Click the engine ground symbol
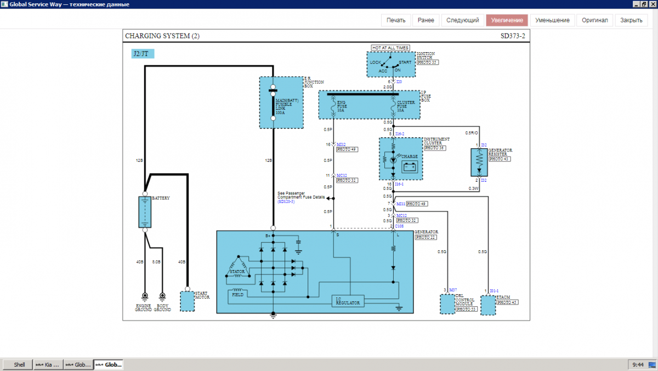Image resolution: width=658 pixels, height=371 pixels. click(x=145, y=296)
